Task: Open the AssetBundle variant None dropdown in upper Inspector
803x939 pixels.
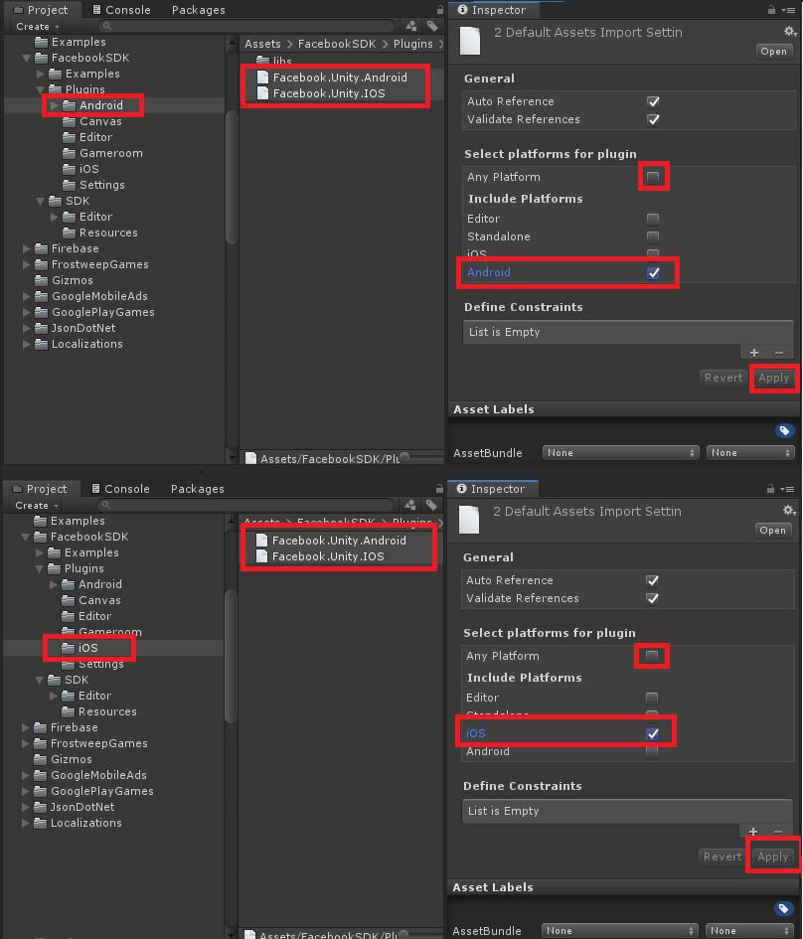Action: (750, 453)
